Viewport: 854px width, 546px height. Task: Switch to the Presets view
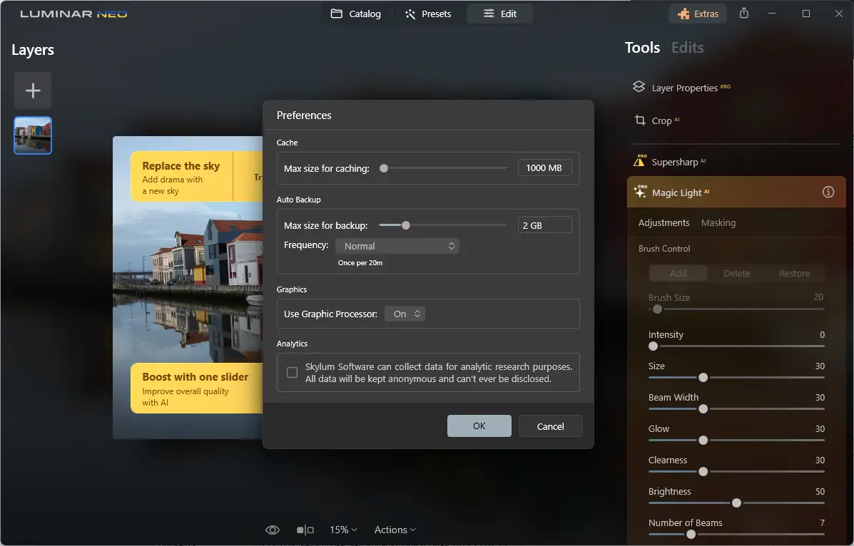428,14
